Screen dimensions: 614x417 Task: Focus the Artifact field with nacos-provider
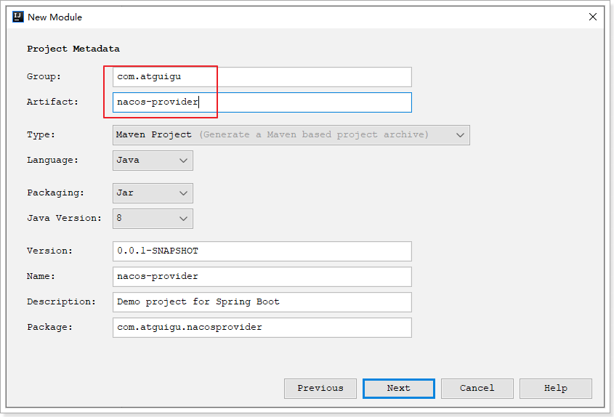(x=262, y=102)
